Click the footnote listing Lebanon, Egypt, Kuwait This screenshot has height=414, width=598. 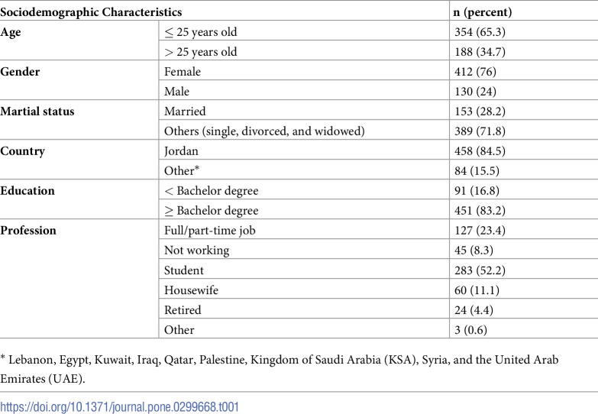pos(280,369)
